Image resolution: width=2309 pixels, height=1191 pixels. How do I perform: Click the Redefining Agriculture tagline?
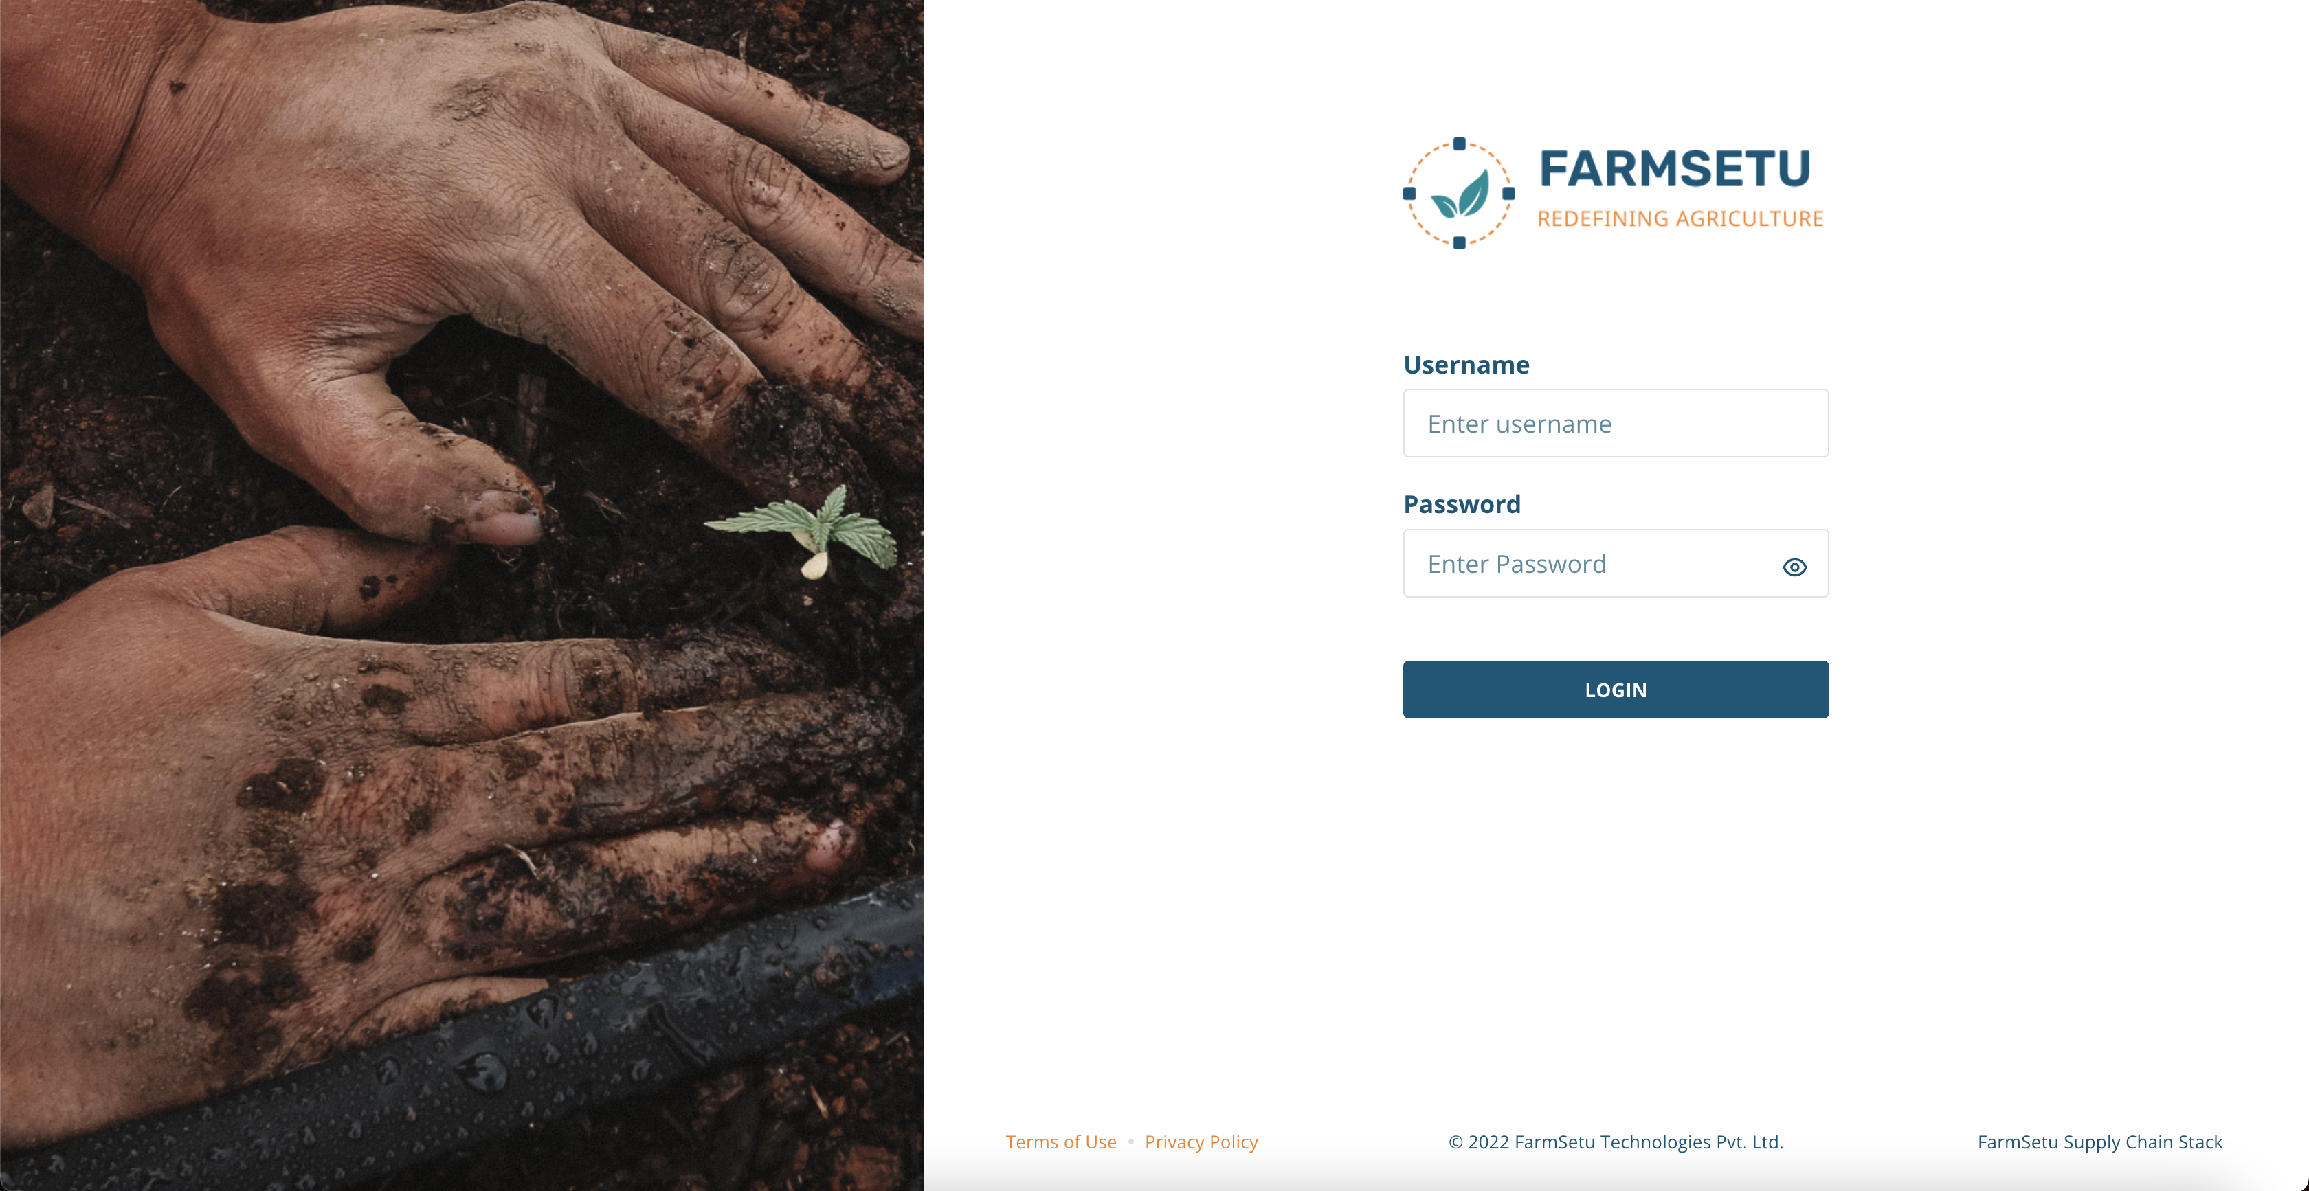click(x=1681, y=218)
